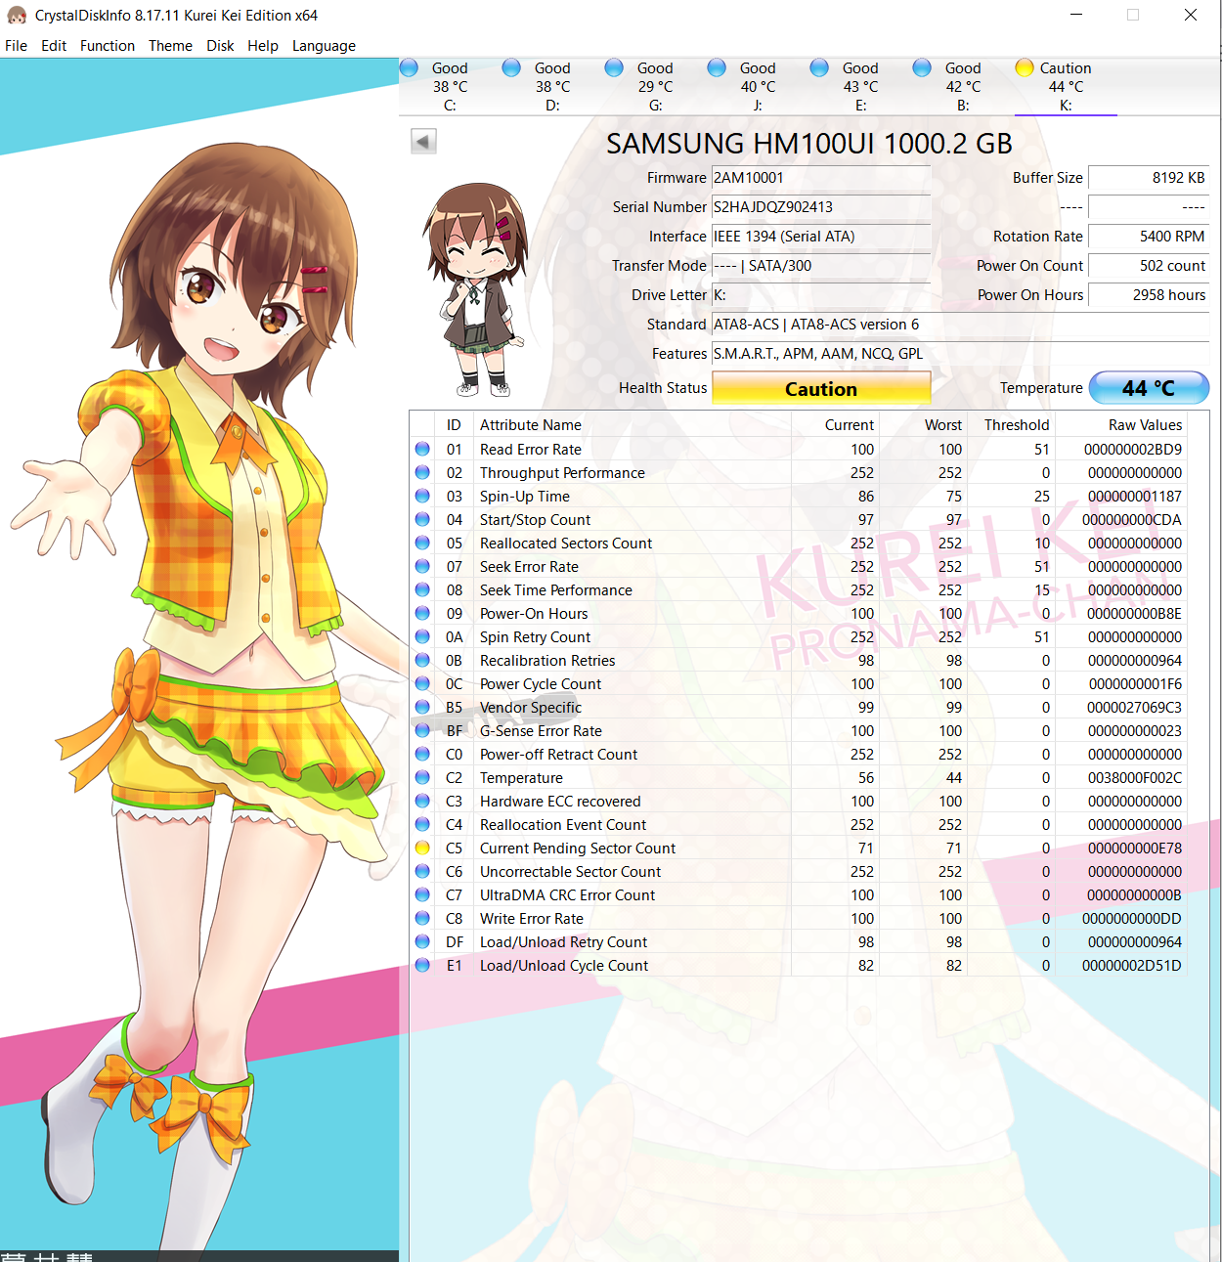Click status orb of Load/Unload Cycle Count row
1222x1262 pixels.
tap(422, 965)
